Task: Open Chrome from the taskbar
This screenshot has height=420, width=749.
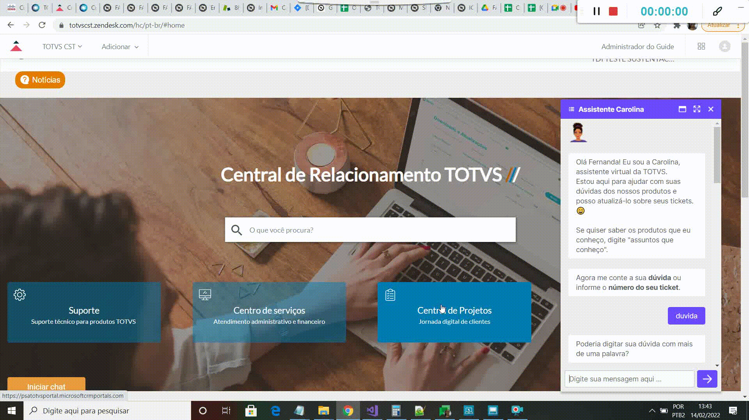Action: pyautogui.click(x=348, y=411)
